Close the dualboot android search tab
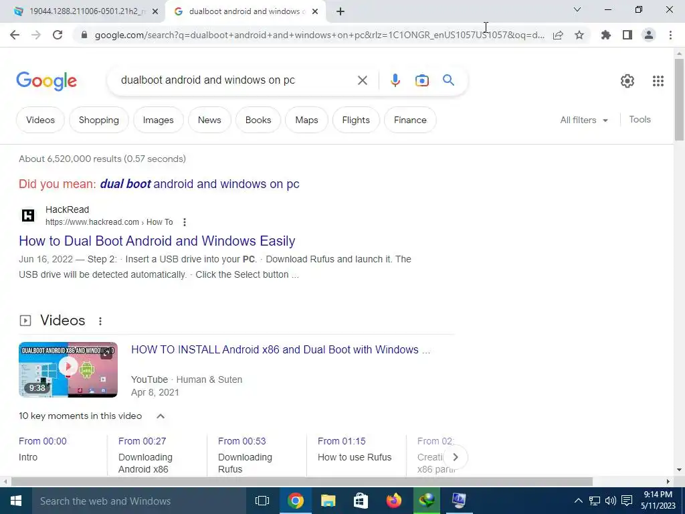 tap(315, 11)
